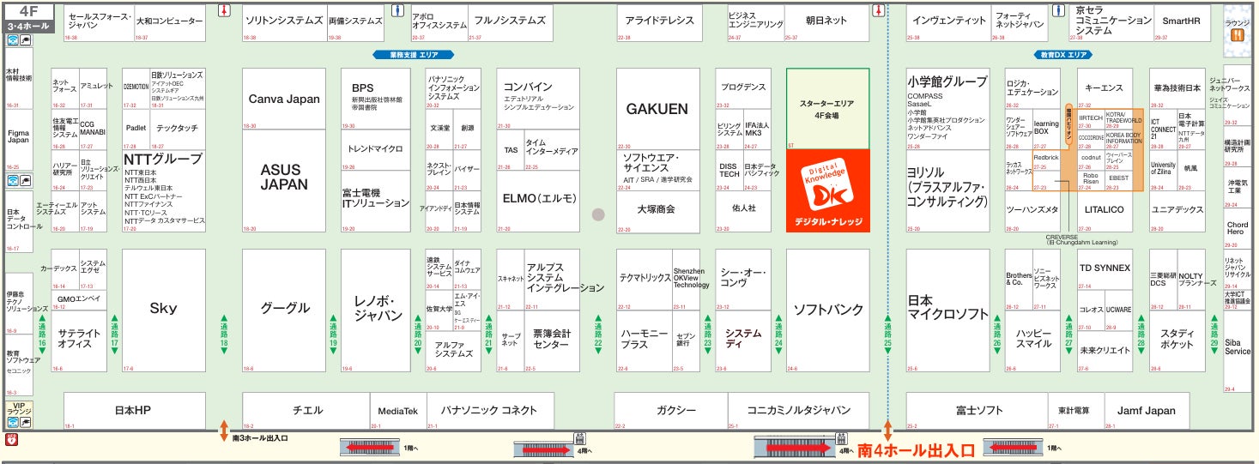1259x464 pixels.
Task: Select the MediaTek booth
Action: pos(397,411)
